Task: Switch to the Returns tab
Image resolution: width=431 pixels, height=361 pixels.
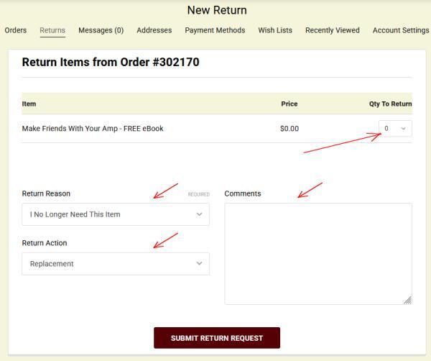Action: pyautogui.click(x=52, y=30)
